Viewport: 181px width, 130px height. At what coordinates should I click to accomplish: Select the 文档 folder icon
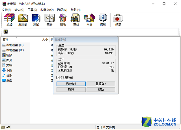click(4, 65)
